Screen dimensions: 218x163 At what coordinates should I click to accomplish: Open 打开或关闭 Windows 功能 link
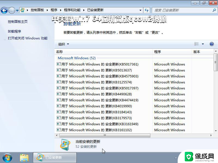28,38
